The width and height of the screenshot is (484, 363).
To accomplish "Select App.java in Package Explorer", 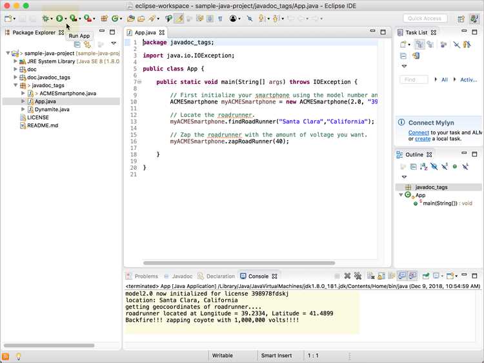I will (61, 101).
